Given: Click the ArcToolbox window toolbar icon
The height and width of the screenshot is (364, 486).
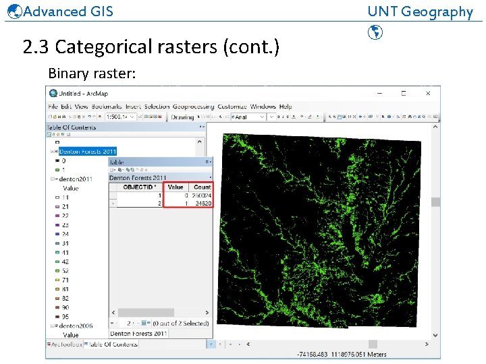Looking at the screenshot, I should click(159, 117).
